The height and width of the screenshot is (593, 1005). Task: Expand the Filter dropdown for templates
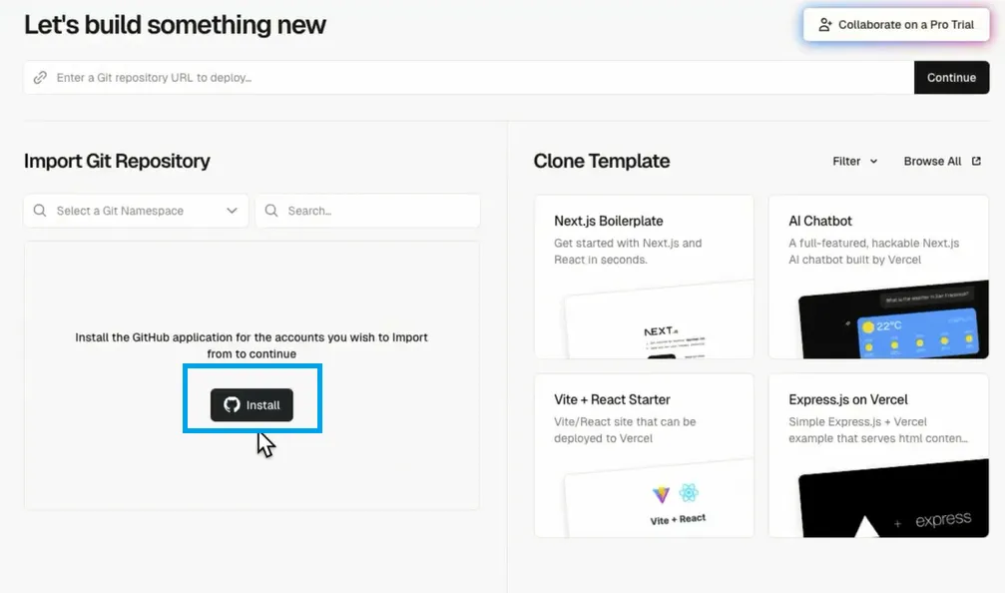pos(854,161)
